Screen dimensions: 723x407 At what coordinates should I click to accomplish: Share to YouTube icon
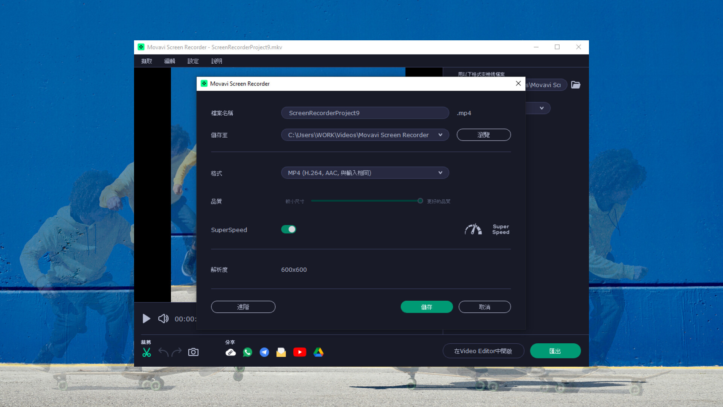coord(300,352)
